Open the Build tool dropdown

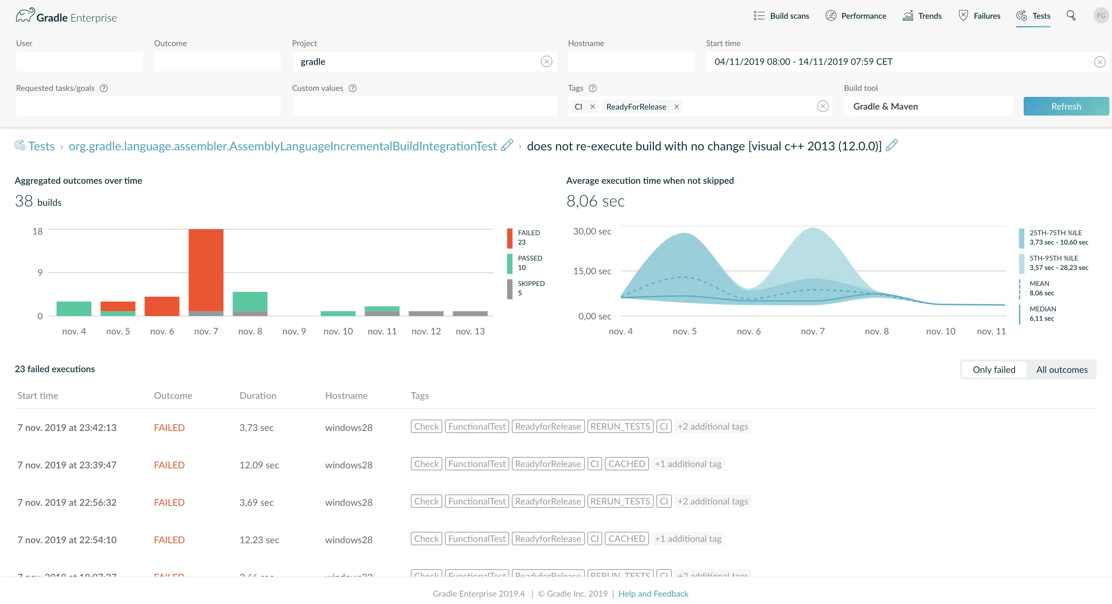(x=928, y=106)
